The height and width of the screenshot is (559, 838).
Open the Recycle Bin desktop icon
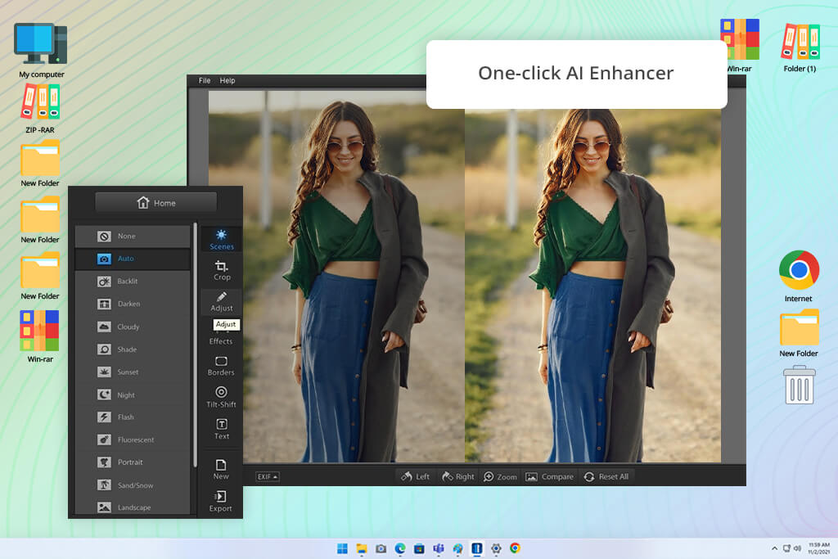(800, 385)
